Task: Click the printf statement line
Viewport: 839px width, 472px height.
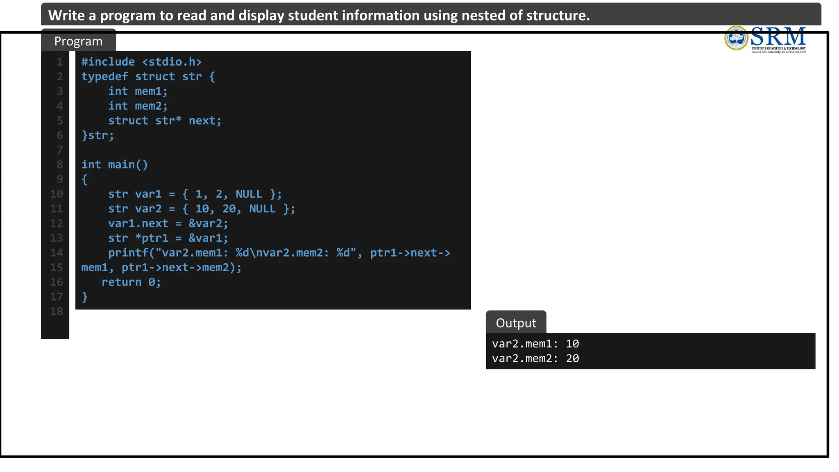Action: tap(279, 253)
